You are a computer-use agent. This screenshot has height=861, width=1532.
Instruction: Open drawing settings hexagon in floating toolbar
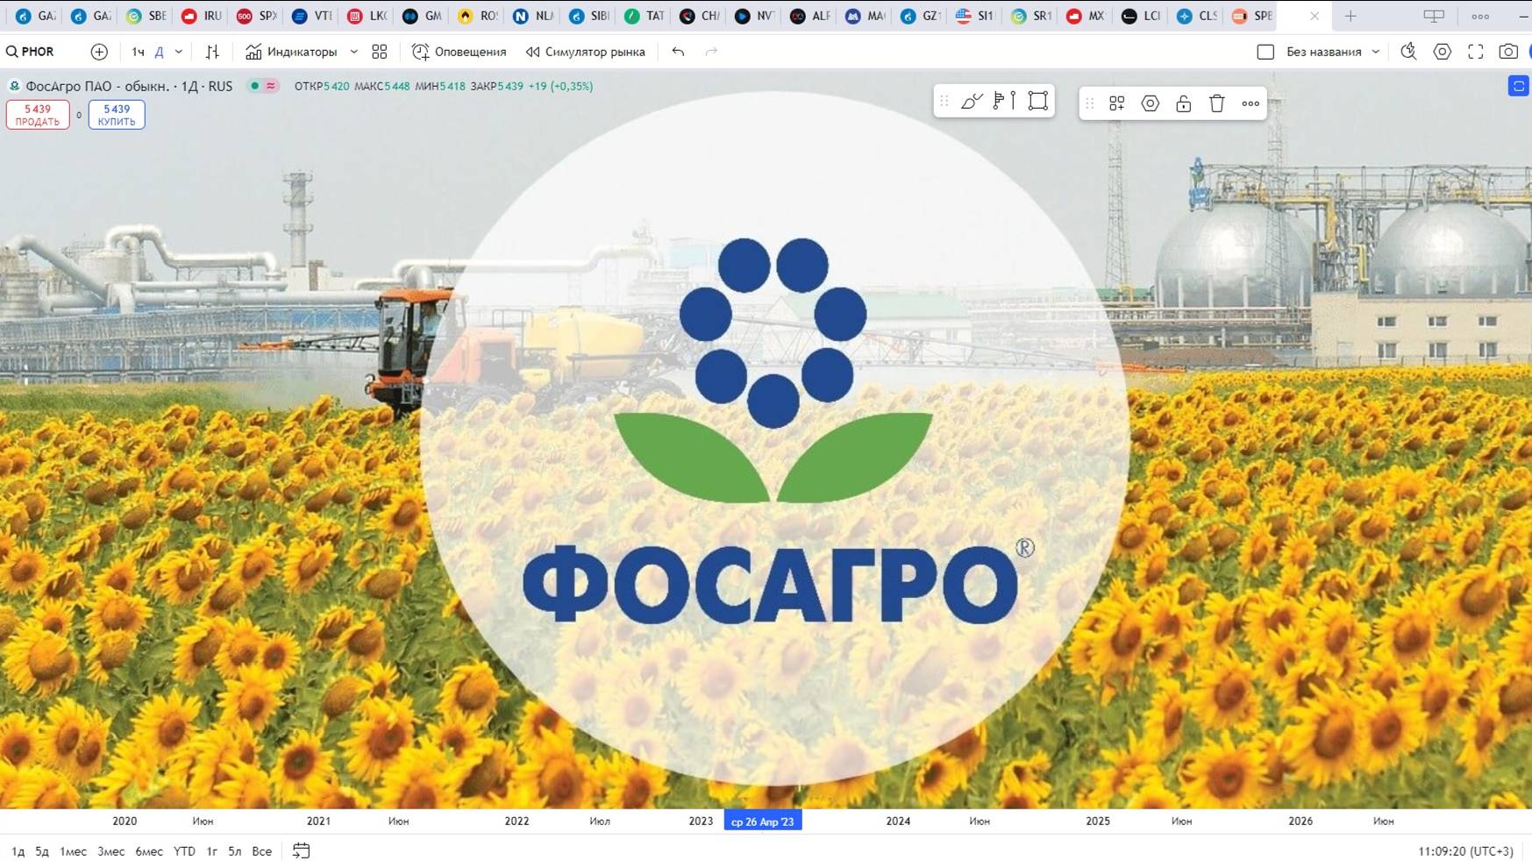click(x=1151, y=103)
